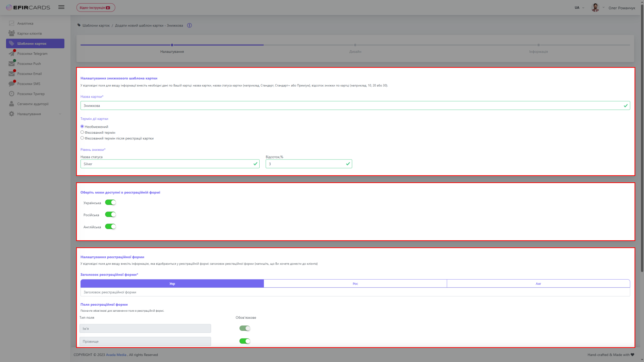Click the Розсилки Push envelope icon
The width and height of the screenshot is (644, 362).
11,63
